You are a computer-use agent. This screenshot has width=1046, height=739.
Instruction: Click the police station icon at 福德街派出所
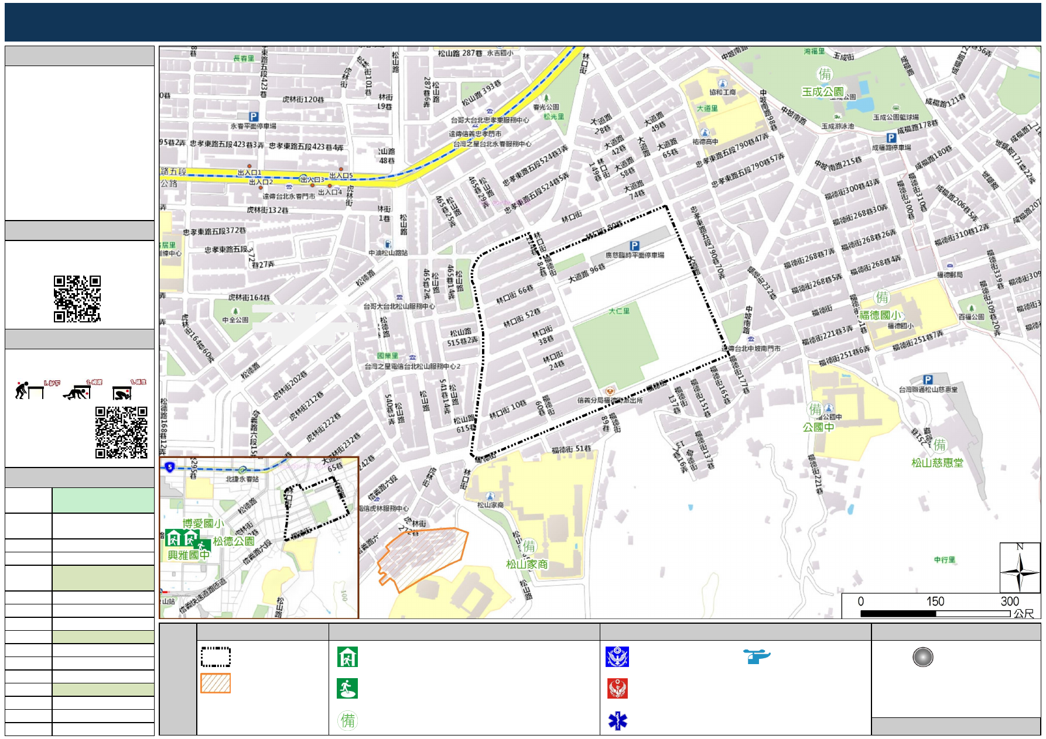coord(610,391)
